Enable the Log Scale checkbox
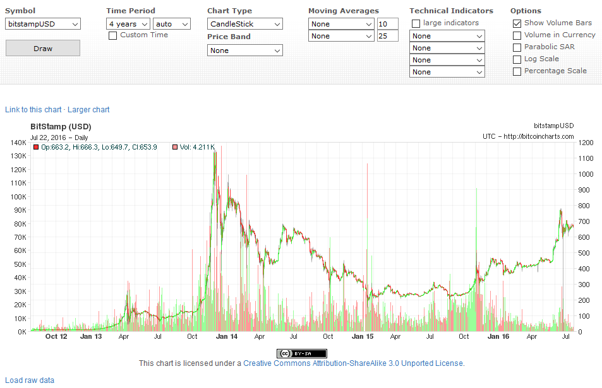 coord(517,59)
